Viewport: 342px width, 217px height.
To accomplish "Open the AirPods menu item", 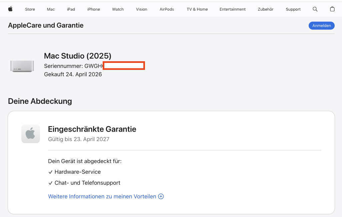I will tap(167, 9).
